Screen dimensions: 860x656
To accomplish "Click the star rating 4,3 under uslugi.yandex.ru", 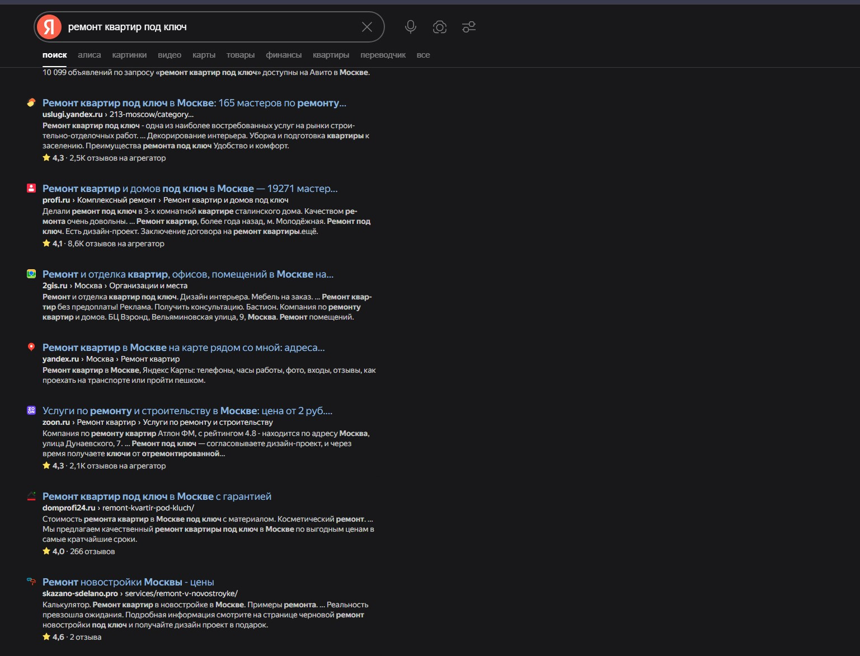I will click(x=53, y=158).
